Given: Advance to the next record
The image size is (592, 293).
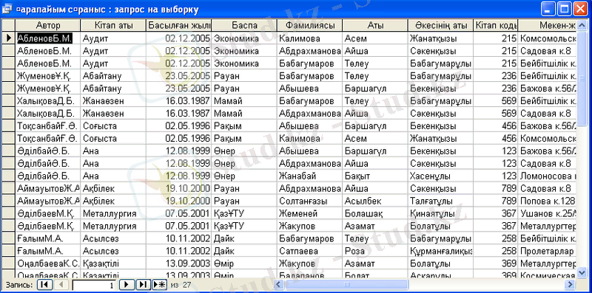Looking at the screenshot, I should pos(127,284).
